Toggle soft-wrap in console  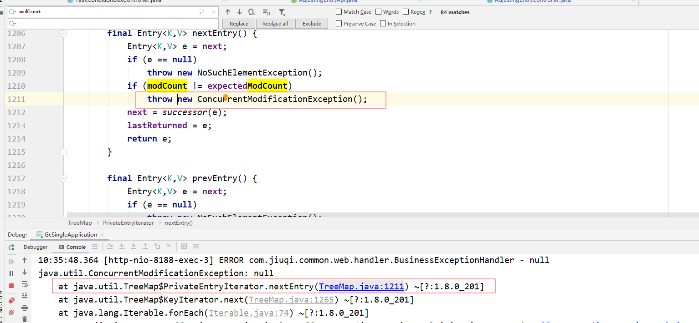tap(25, 284)
